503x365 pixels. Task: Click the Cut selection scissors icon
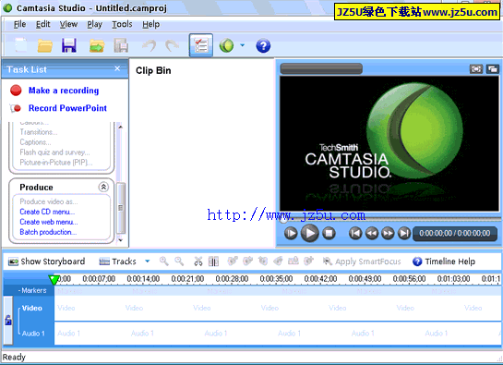pos(198,262)
